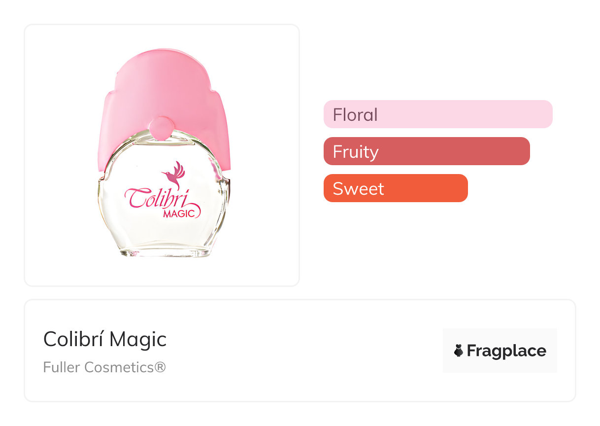
Task: Click the Fragplace perfume bottle icon
Action: (x=459, y=351)
